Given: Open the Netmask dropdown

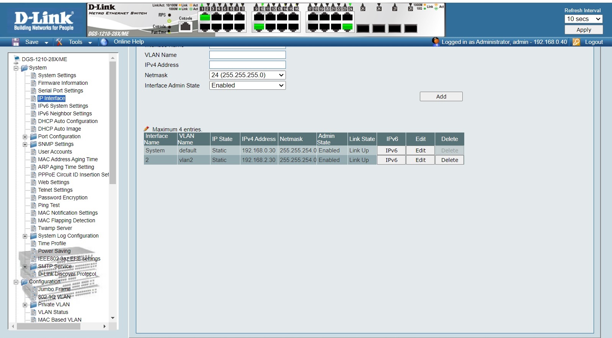Looking at the screenshot, I should [x=247, y=75].
